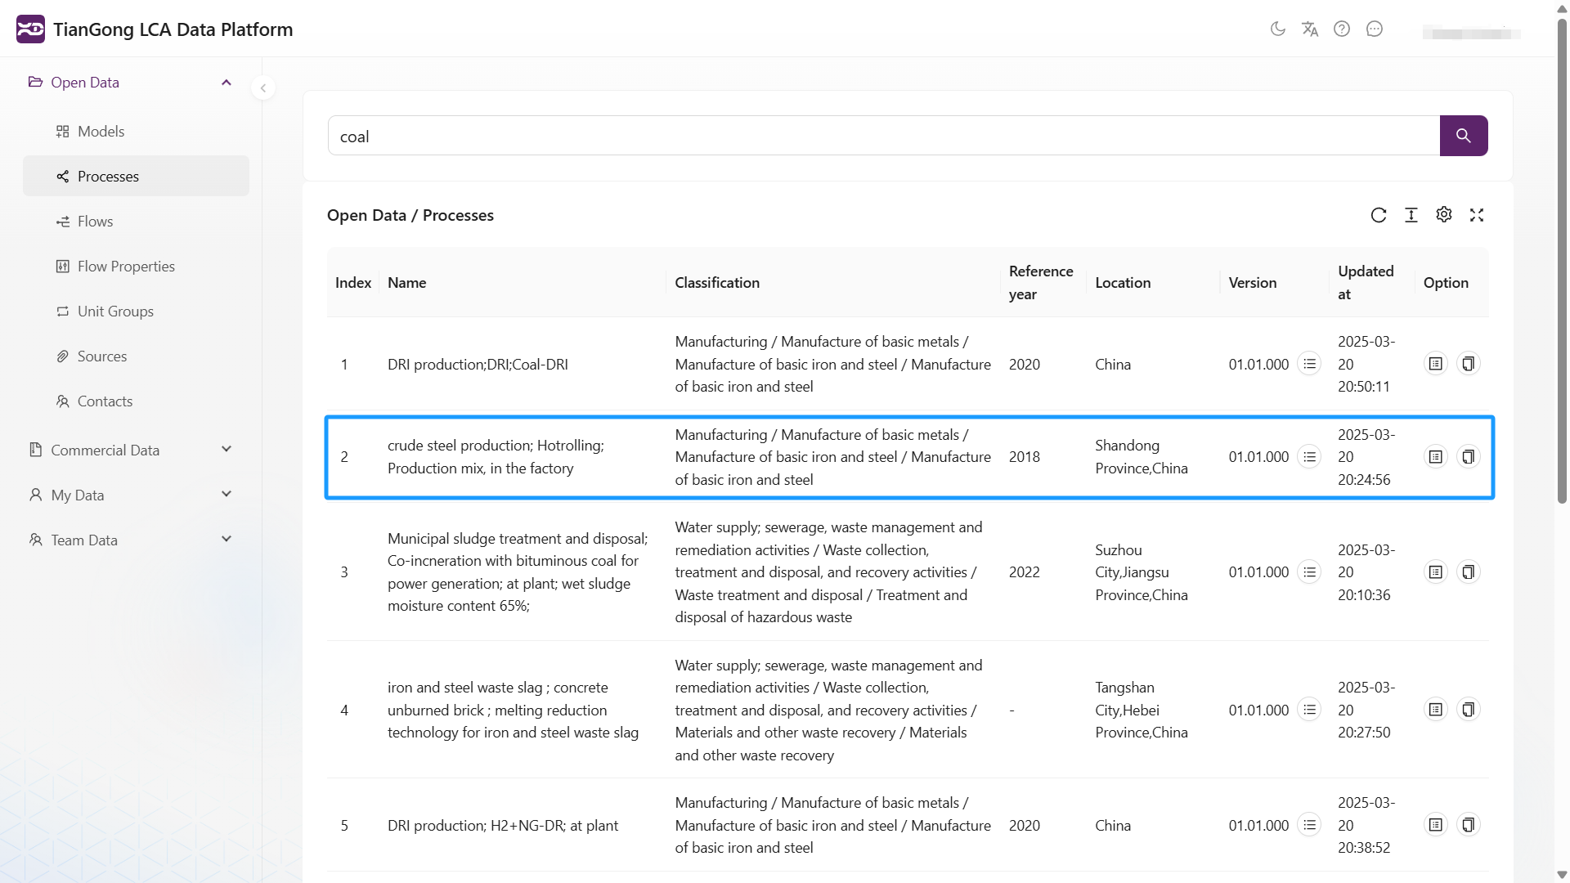Toggle dark mode with the moon icon

pyautogui.click(x=1279, y=29)
